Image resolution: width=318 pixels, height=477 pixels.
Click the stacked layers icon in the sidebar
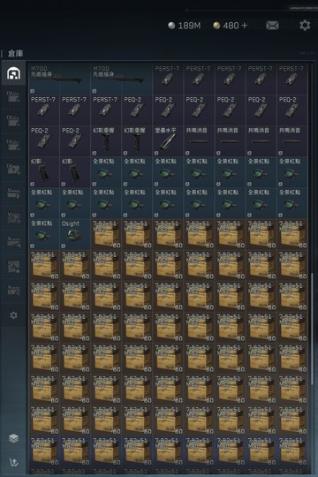pos(13,438)
